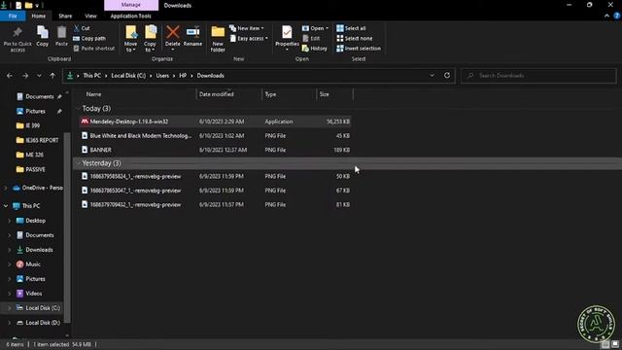Select Blue White and Black Modern file
Viewport: 622px width, 350px height.
[215, 136]
